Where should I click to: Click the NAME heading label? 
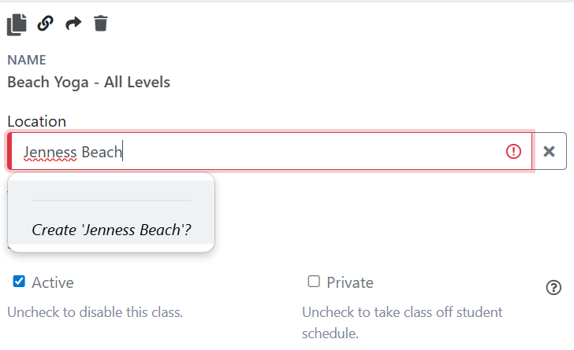point(27,60)
